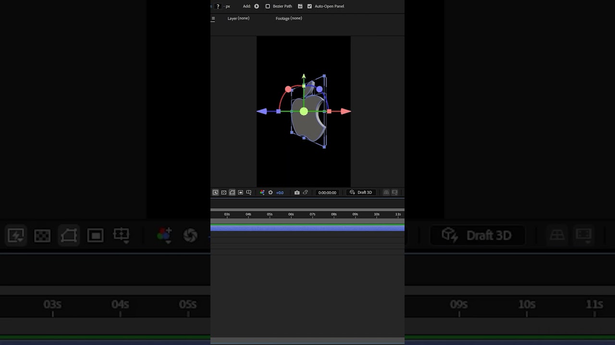Switch to the Footage (none) tab

point(289,18)
